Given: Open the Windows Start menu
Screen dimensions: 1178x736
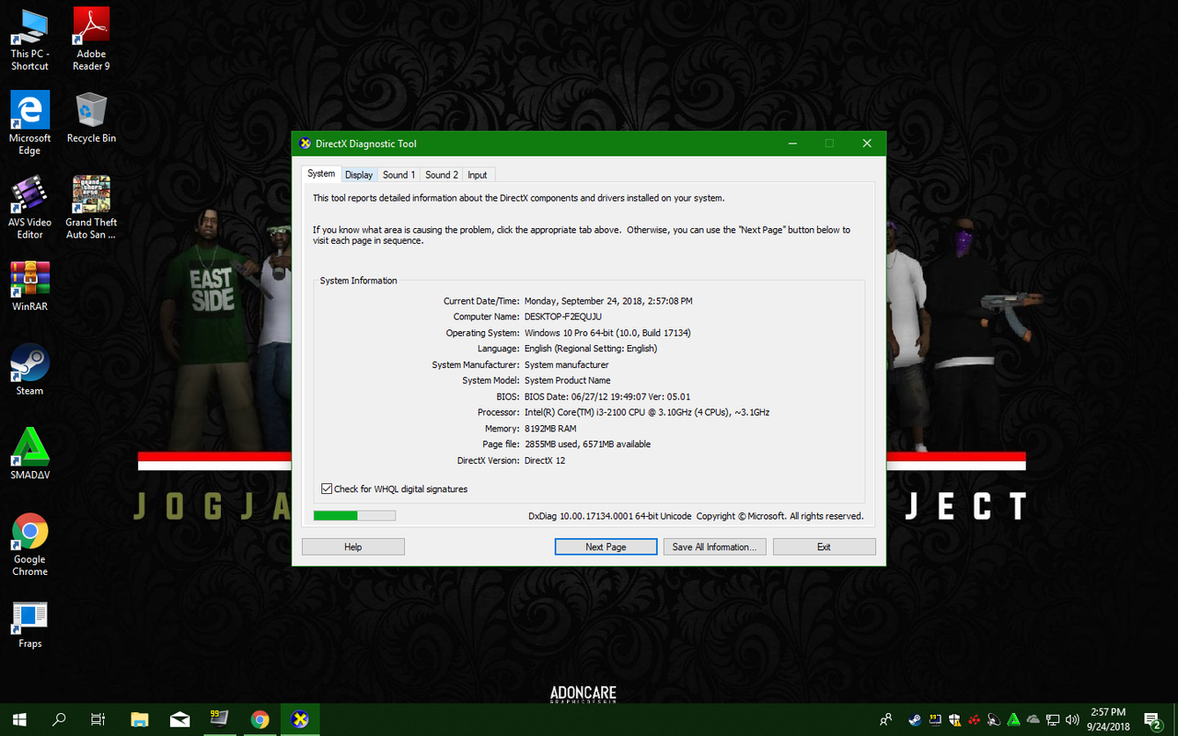Looking at the screenshot, I should pyautogui.click(x=18, y=719).
